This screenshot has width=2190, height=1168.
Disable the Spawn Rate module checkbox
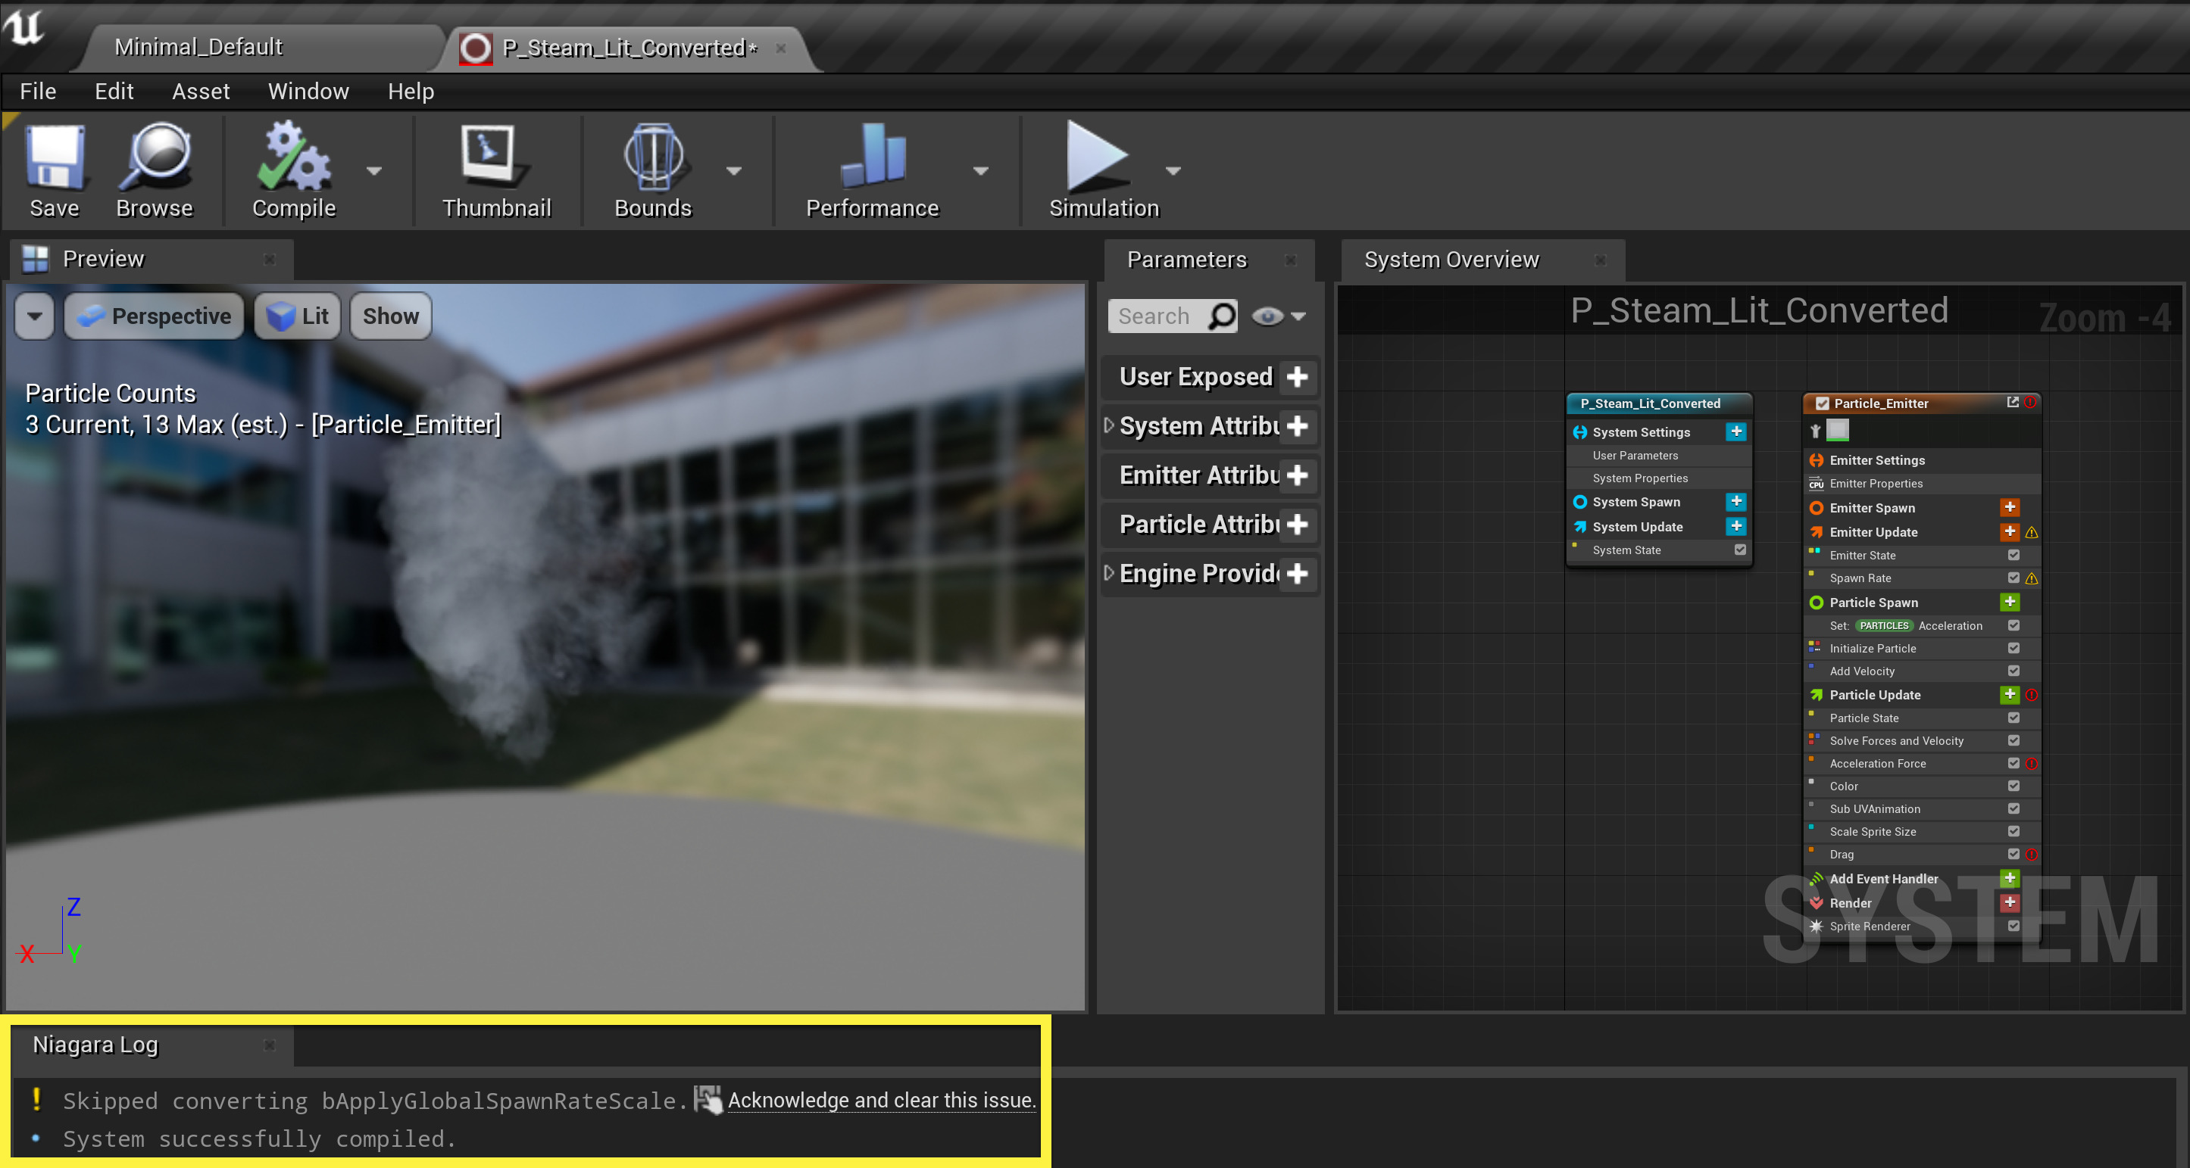pos(2013,578)
